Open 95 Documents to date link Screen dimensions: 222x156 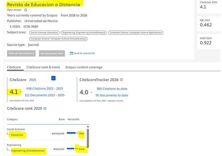click(112, 95)
